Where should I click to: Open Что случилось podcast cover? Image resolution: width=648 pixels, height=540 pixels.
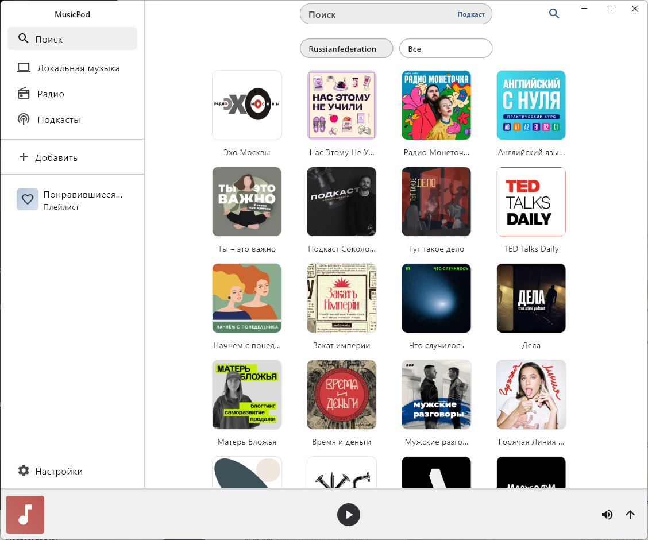pos(437,298)
